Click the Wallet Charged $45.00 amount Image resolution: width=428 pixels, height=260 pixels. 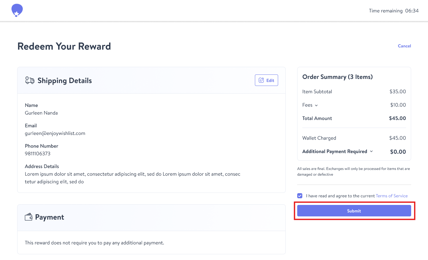(398, 138)
